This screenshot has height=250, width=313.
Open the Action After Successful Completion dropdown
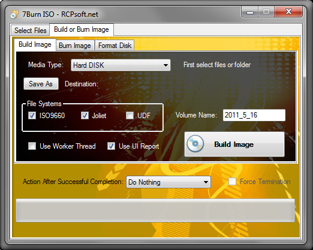point(168,182)
